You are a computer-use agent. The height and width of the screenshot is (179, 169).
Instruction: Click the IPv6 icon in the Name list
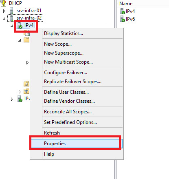coord(123,19)
